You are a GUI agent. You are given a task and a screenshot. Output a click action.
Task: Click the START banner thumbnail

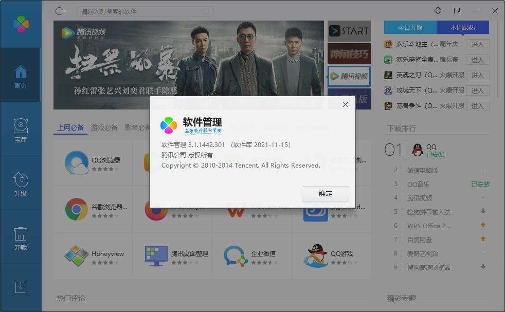click(x=349, y=31)
